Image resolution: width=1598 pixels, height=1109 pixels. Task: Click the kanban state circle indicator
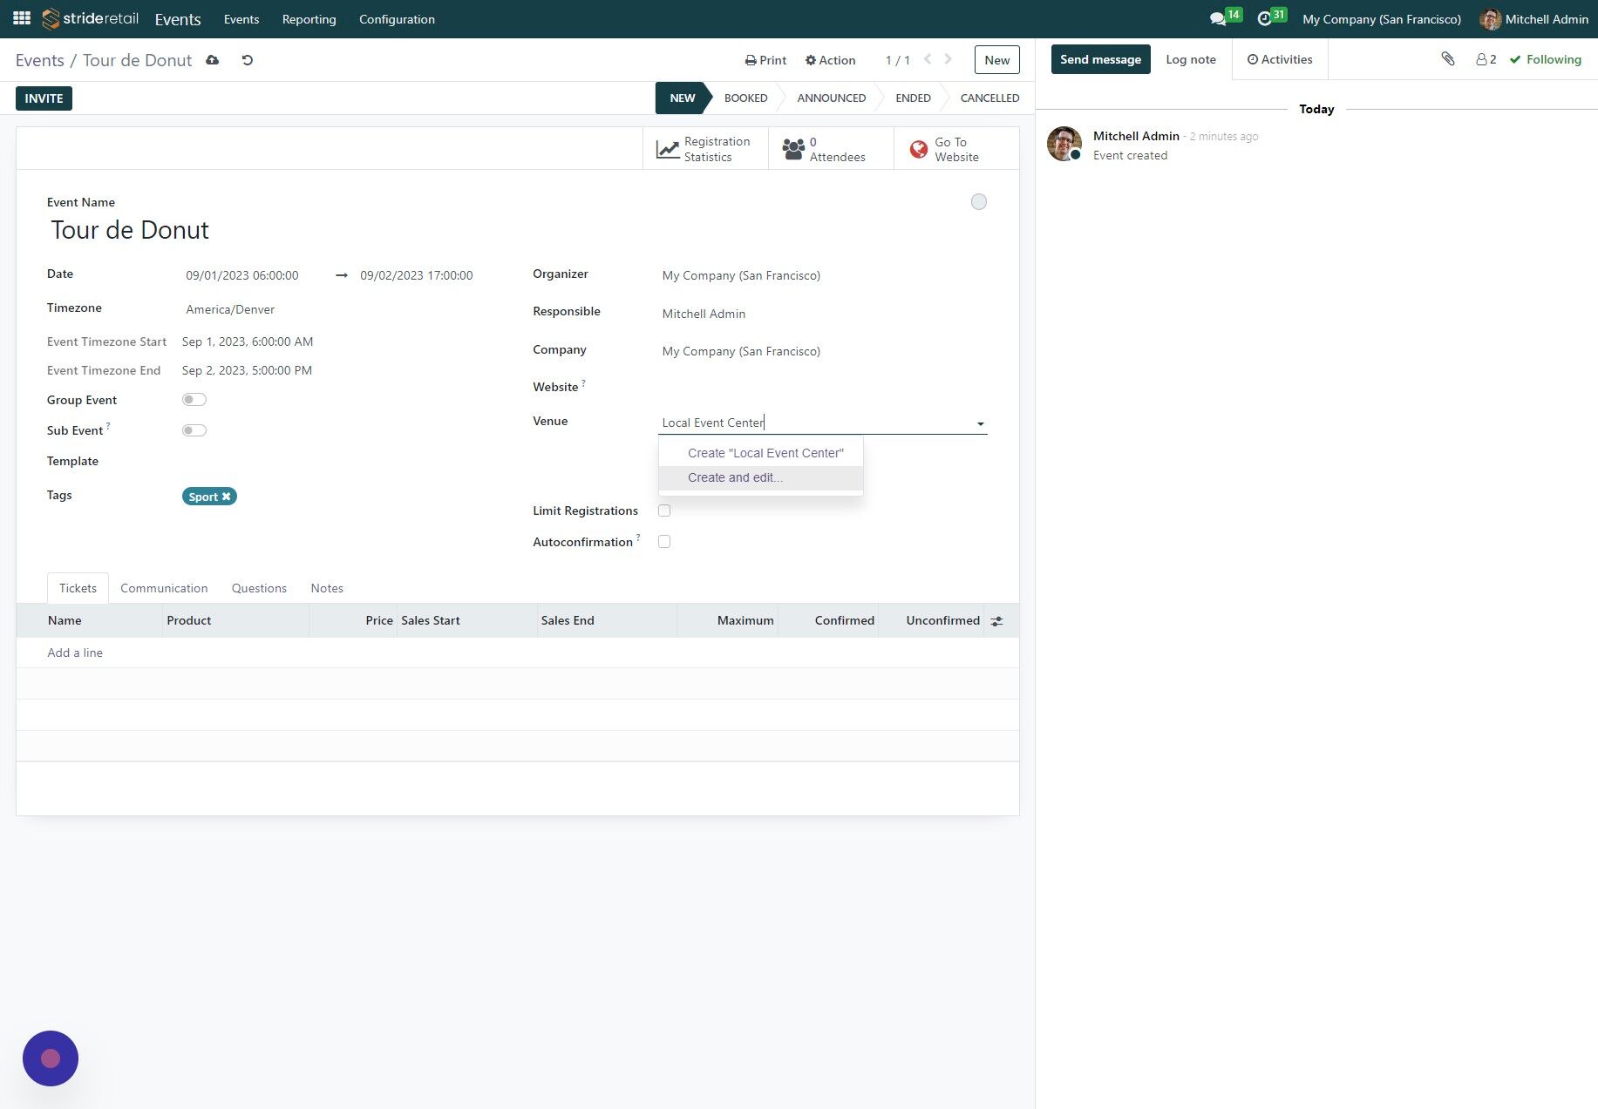coord(979,202)
